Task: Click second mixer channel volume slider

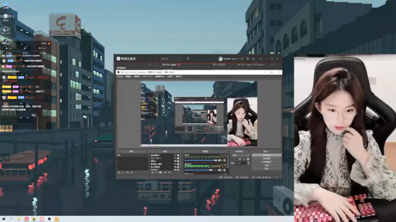Action: point(201,170)
